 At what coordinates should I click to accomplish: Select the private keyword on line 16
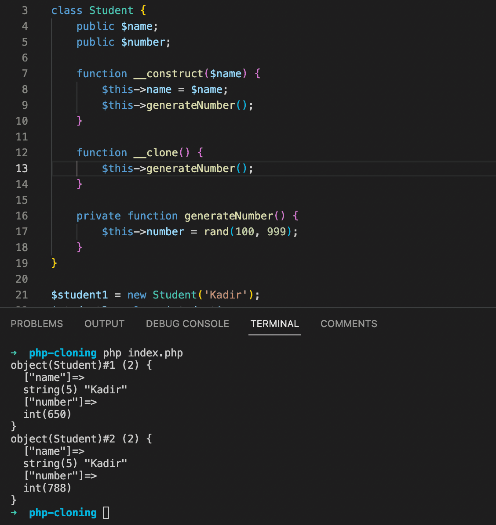coord(98,216)
